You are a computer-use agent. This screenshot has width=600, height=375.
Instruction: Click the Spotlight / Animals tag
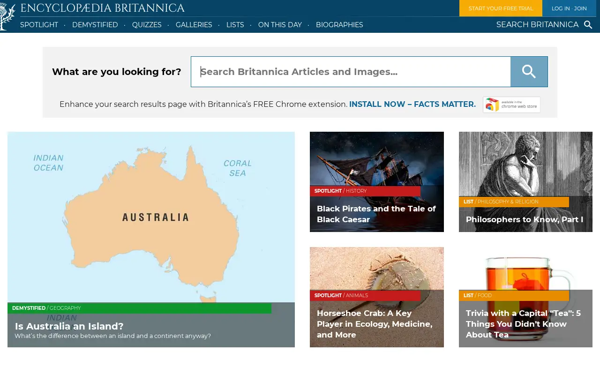[365, 295]
